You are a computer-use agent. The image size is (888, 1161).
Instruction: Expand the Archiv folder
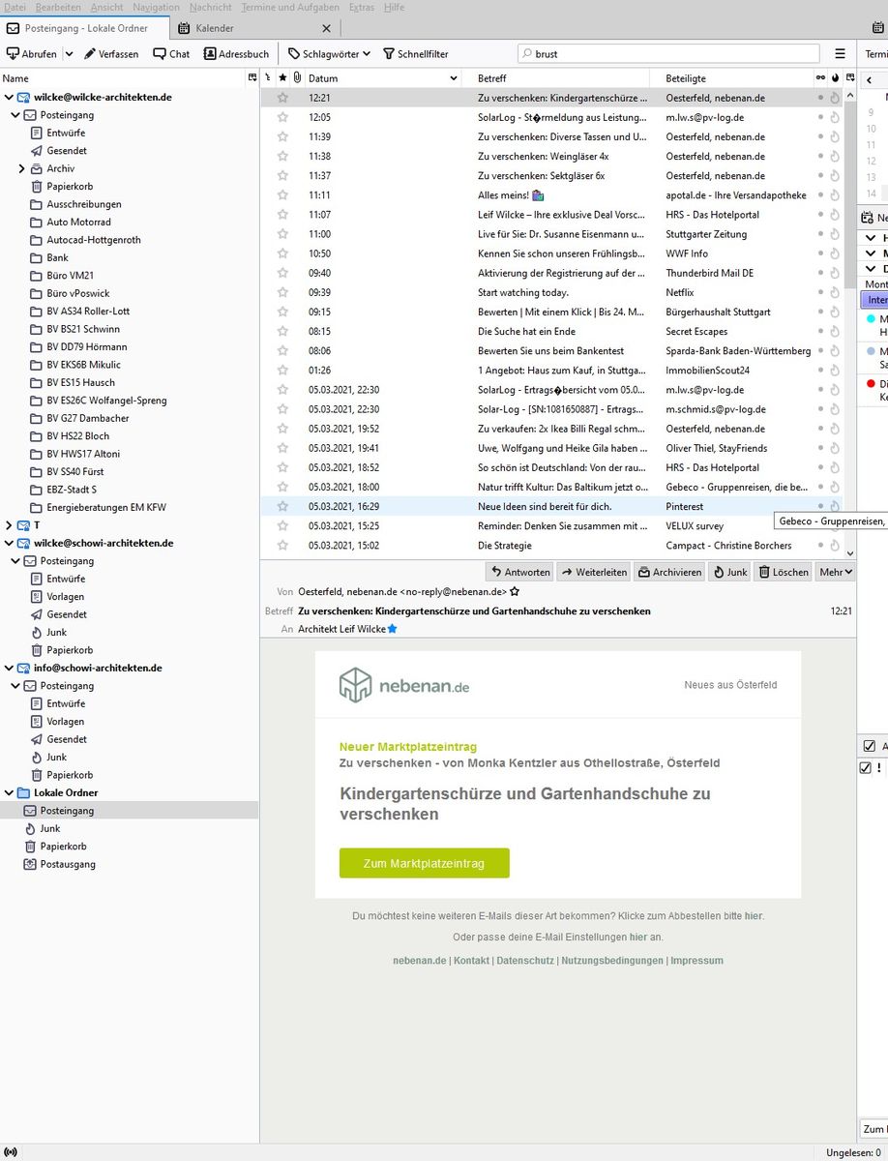[20, 167]
